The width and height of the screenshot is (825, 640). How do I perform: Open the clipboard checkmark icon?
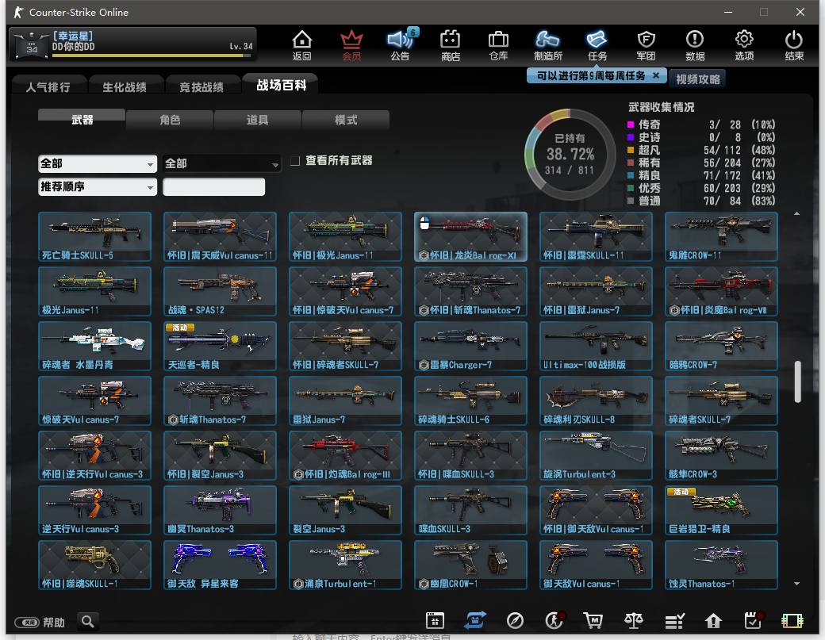[x=754, y=621]
